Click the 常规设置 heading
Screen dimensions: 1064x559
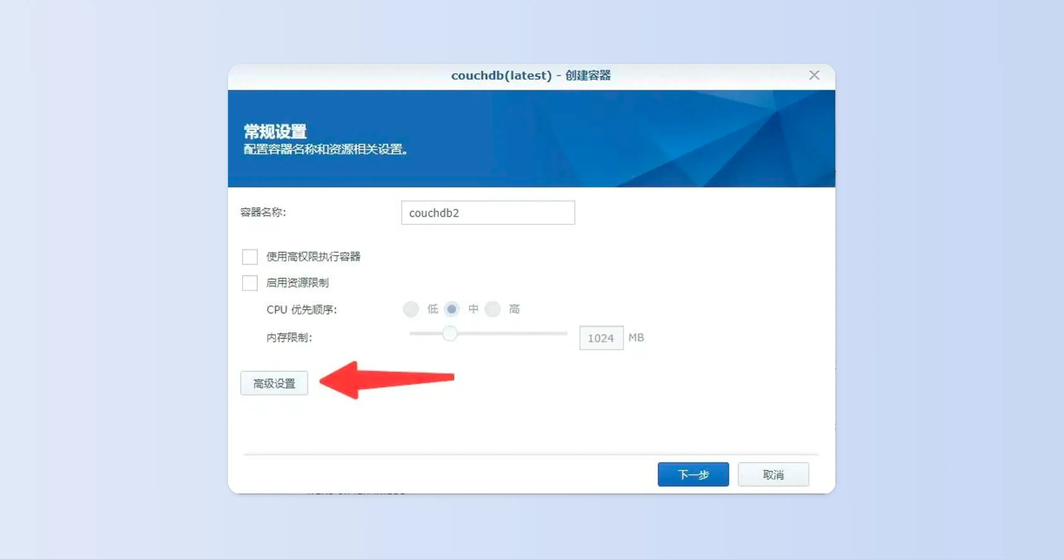(275, 132)
